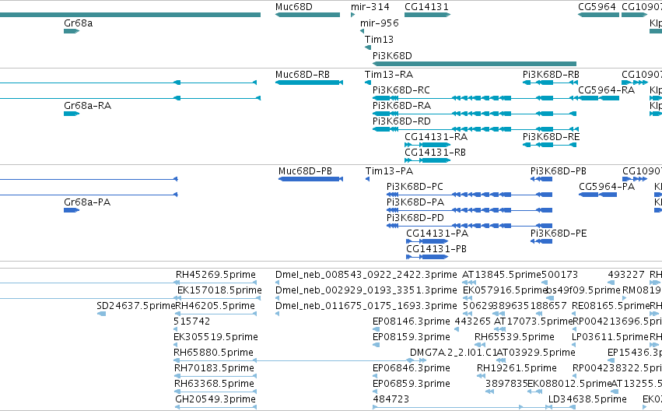
Task: Click the CG5964 gene label
Action: click(597, 7)
